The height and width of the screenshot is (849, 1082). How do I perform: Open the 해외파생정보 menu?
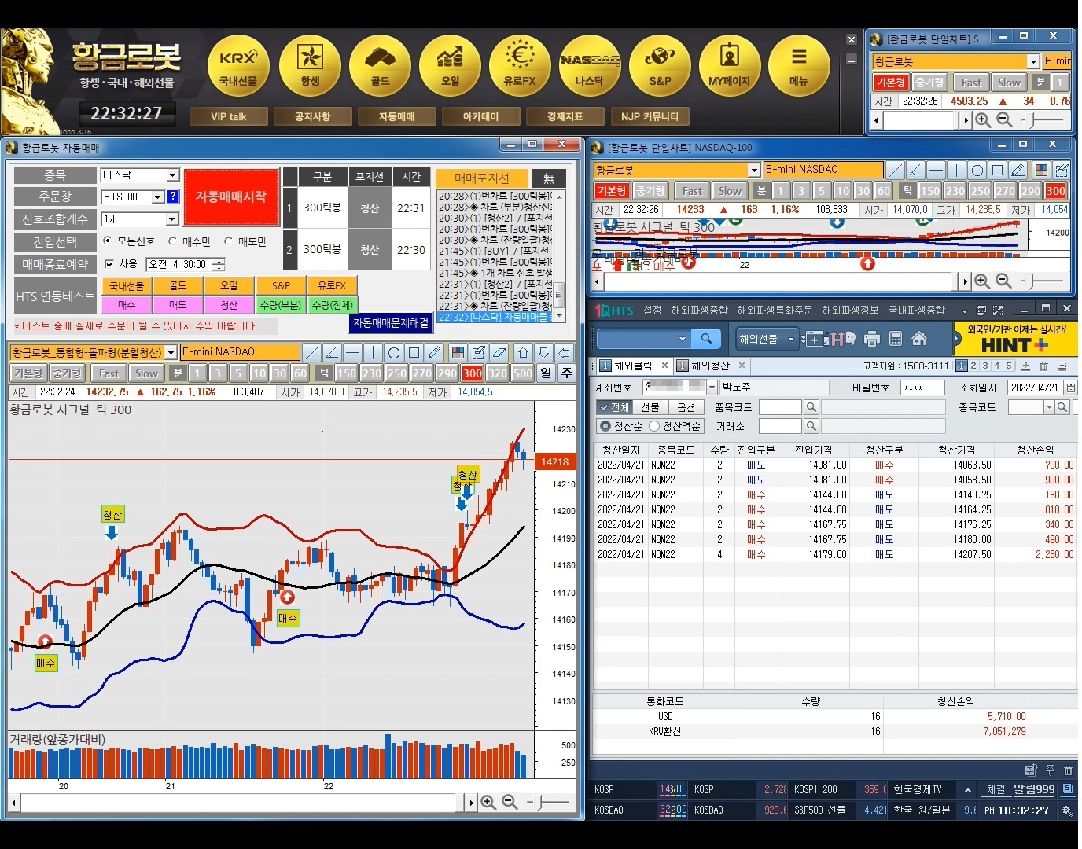coord(850,310)
